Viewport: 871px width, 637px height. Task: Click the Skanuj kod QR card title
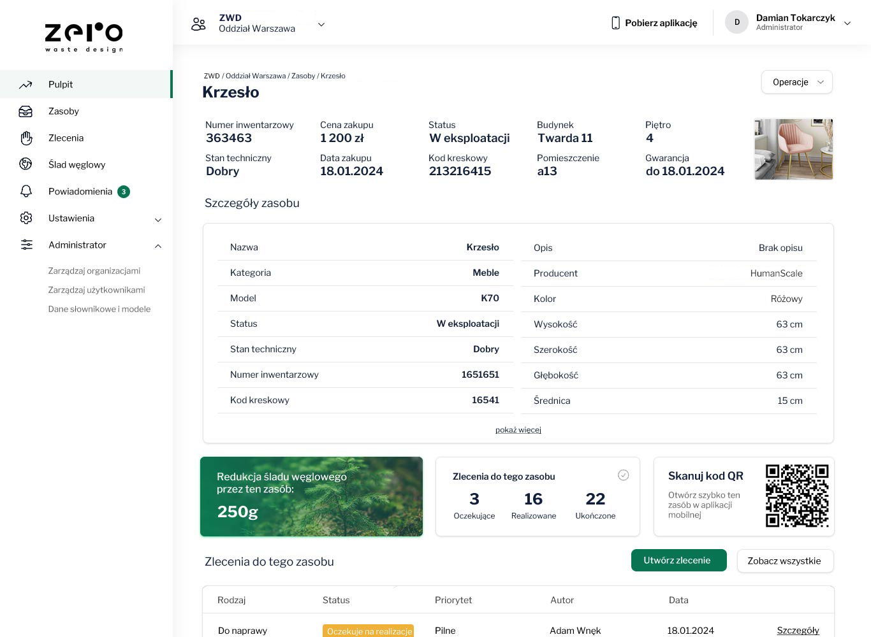point(706,476)
